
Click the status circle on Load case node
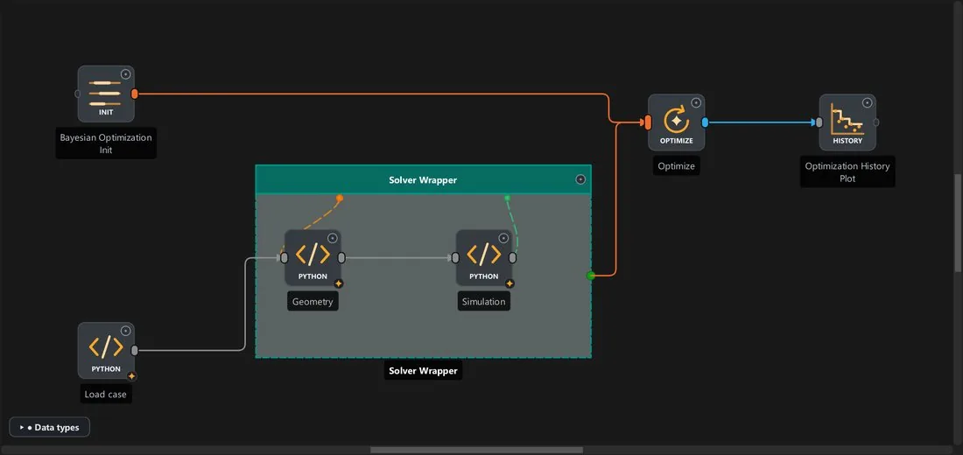[x=126, y=331]
